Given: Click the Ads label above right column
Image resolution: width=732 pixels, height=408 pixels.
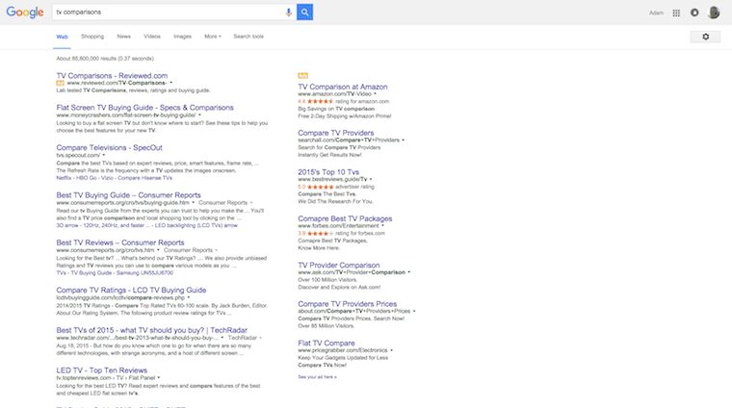Looking at the screenshot, I should (303, 76).
